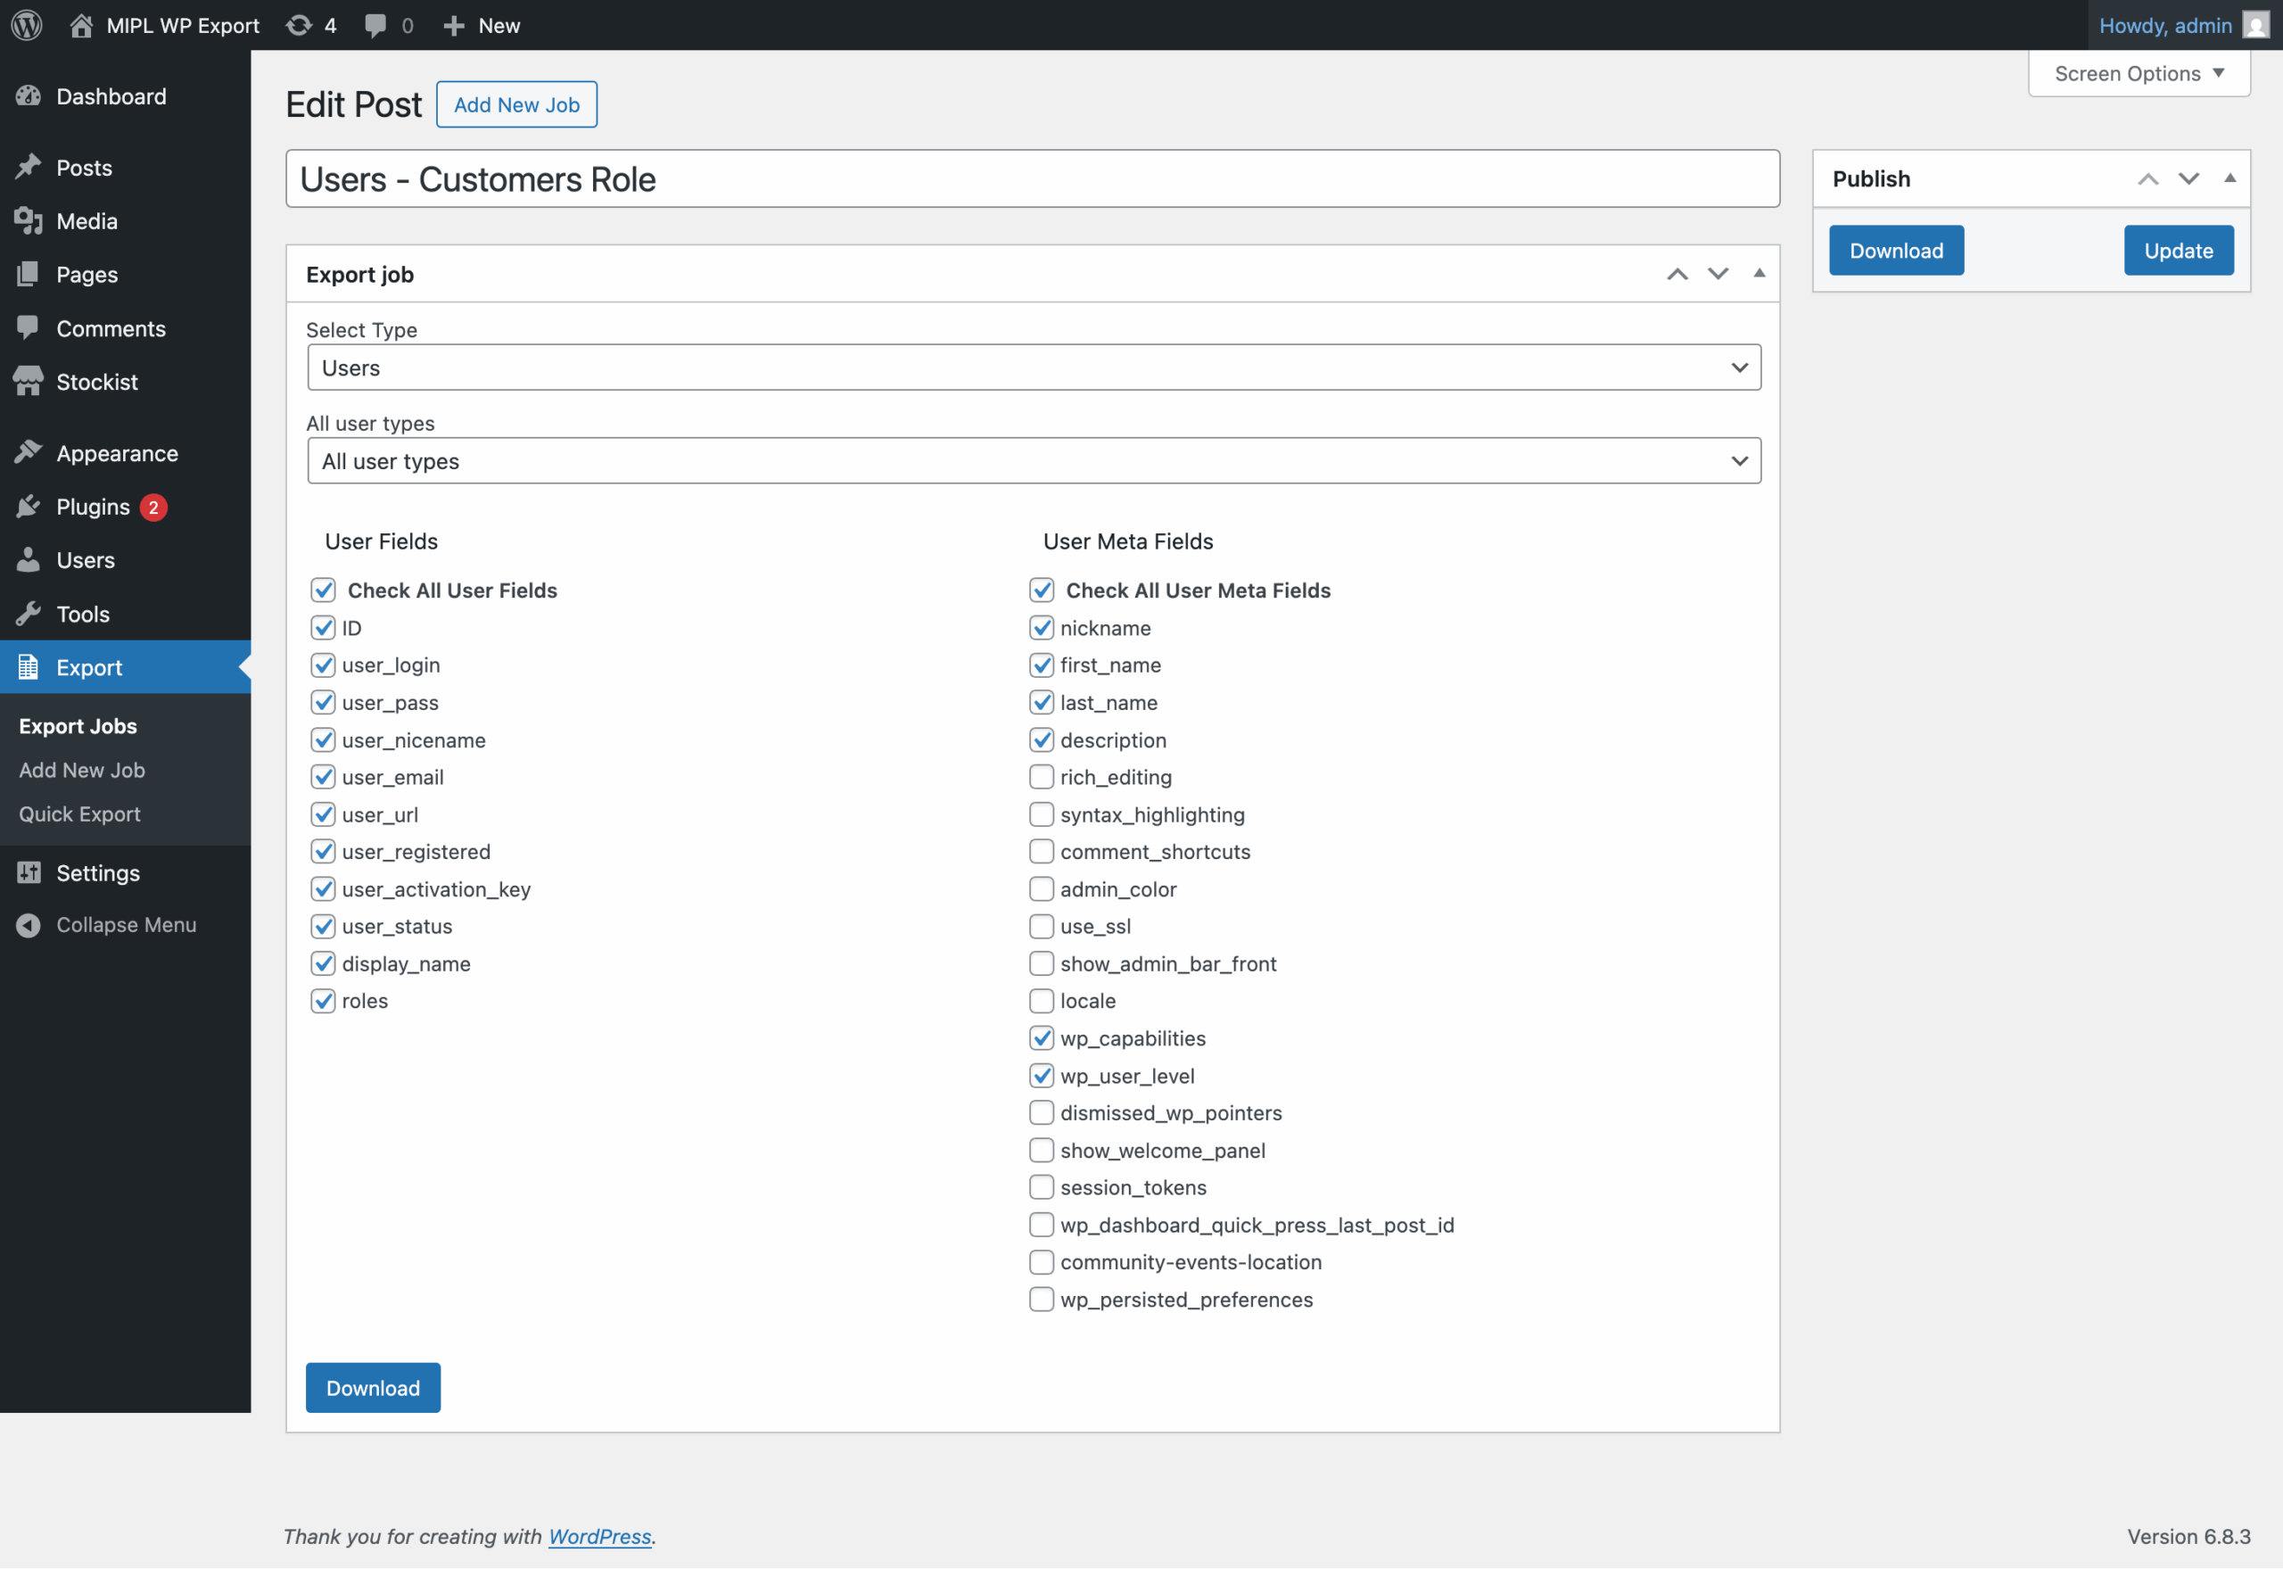Click the Tools wrench icon
This screenshot has width=2283, height=1569.
tap(29, 614)
